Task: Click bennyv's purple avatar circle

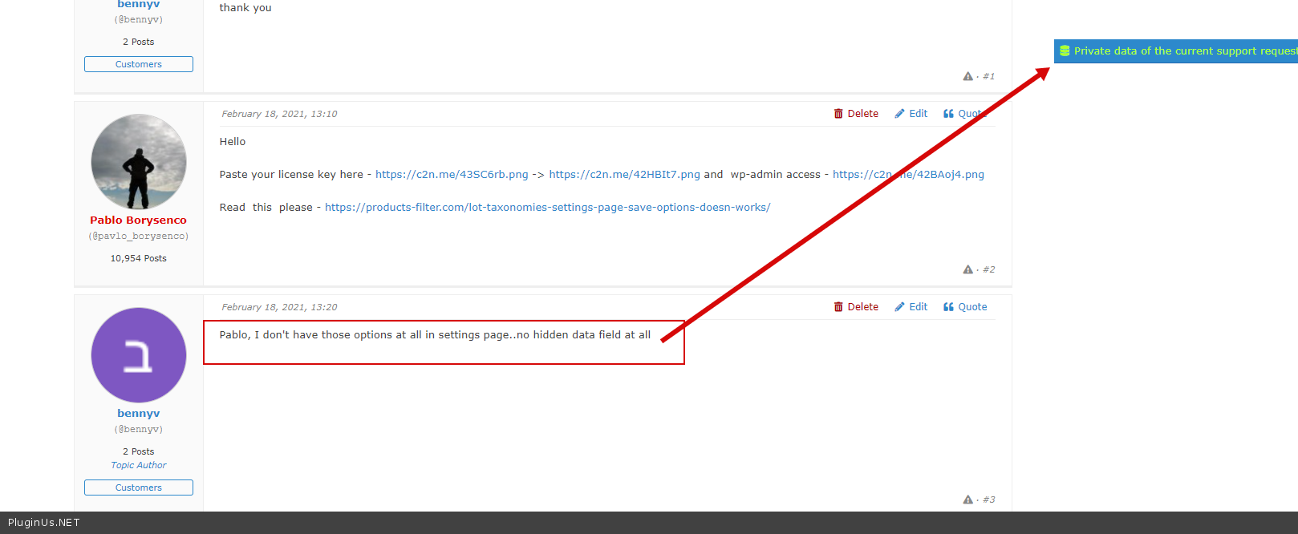Action: coord(139,355)
